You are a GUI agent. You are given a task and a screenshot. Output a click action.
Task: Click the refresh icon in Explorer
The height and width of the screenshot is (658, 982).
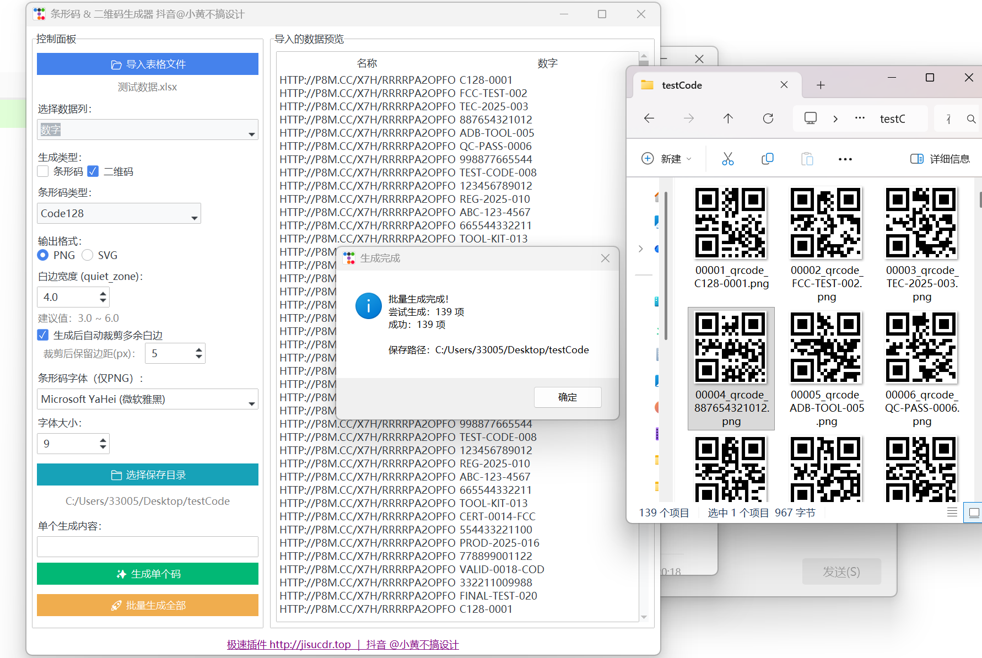(768, 118)
